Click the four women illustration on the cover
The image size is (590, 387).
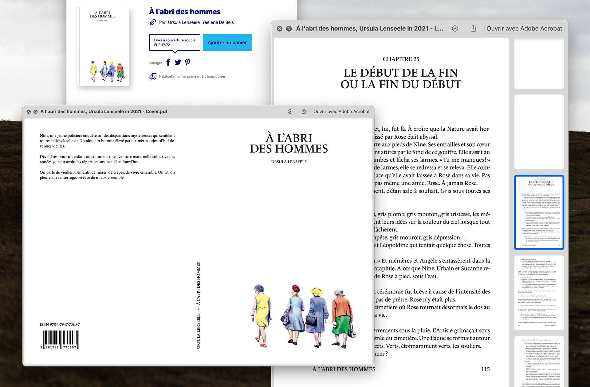click(304, 316)
